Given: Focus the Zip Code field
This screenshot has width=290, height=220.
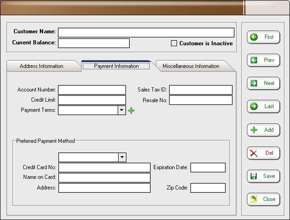Looking at the screenshot, I should [x=208, y=188].
